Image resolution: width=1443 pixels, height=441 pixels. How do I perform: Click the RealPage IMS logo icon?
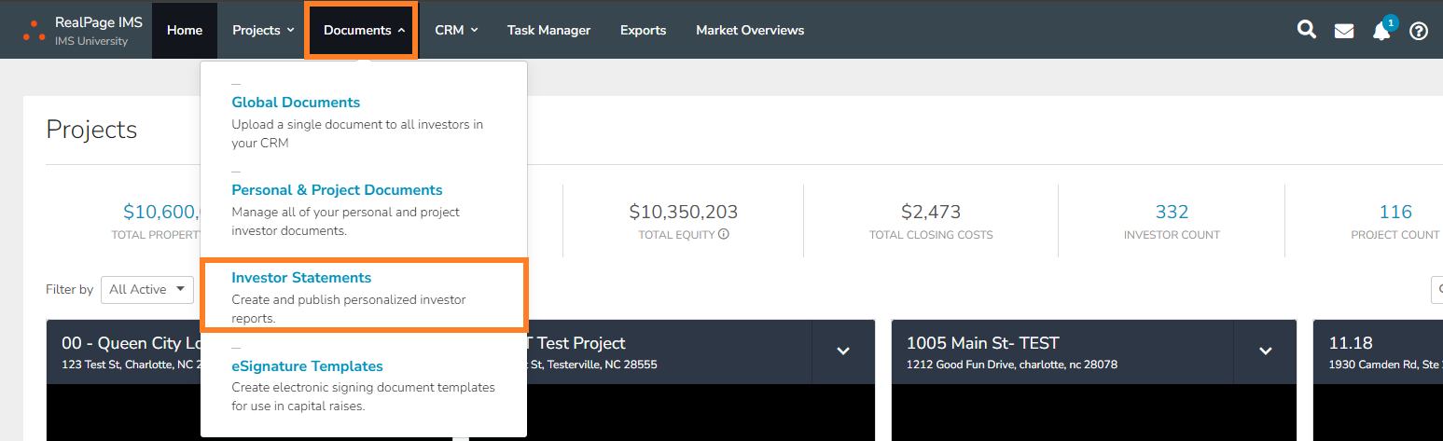[34, 30]
